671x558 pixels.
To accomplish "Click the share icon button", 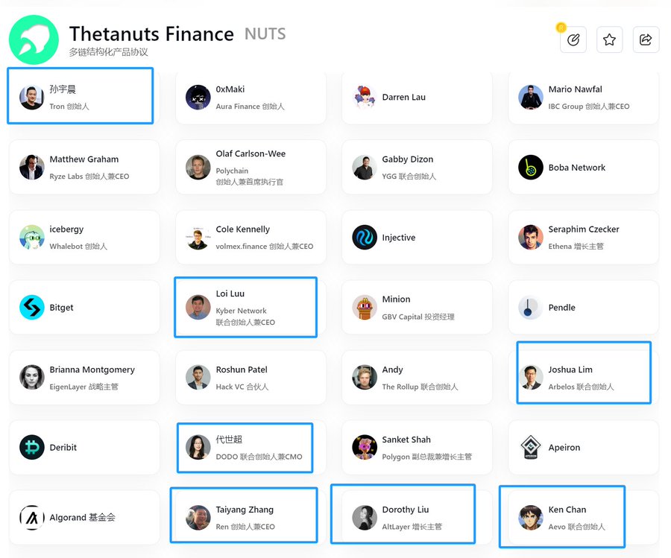I will 646,40.
